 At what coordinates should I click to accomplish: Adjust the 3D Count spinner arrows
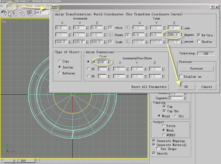(108, 76)
